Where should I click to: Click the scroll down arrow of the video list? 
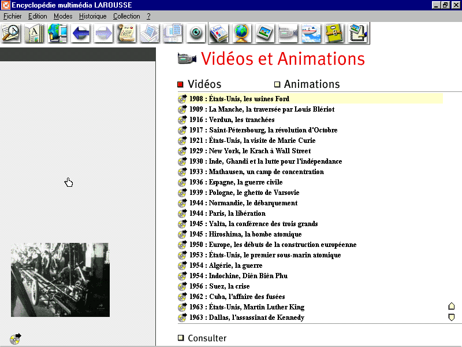(x=452, y=317)
